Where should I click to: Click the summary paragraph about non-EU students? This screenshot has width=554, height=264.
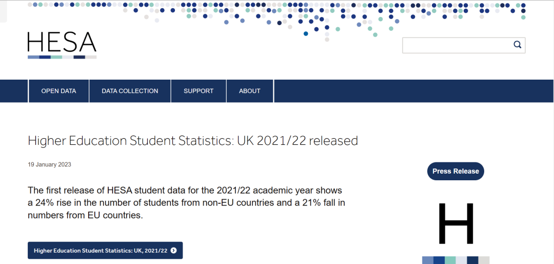pos(186,203)
